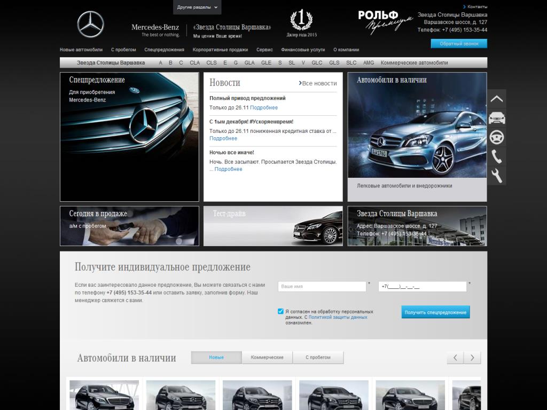Open Звезда Столицы Варшавка address tile

pyautogui.click(x=417, y=226)
